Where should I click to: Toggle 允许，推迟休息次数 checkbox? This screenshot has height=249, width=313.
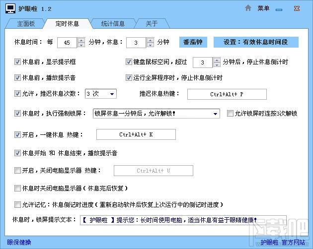(17, 94)
